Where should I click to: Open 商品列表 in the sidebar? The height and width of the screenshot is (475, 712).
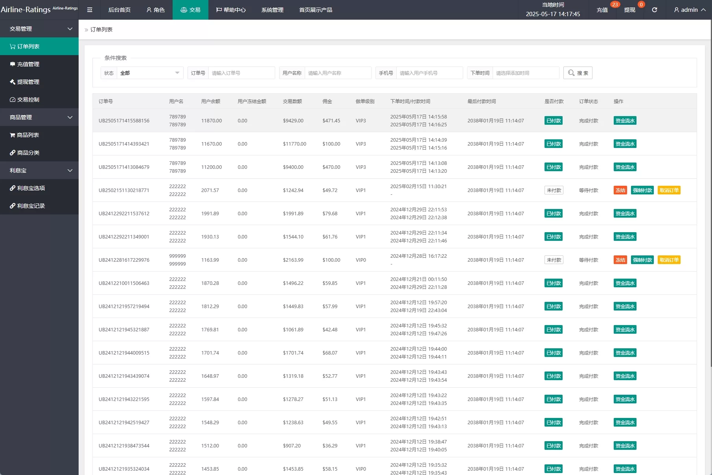coord(28,135)
